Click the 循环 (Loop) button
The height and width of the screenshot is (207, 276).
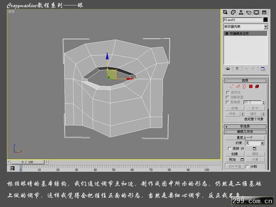[253, 114]
